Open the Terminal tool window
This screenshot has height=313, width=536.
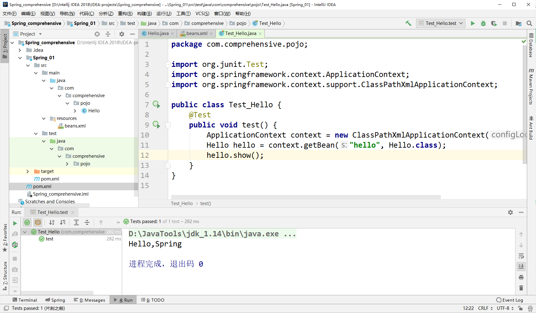tap(25, 300)
